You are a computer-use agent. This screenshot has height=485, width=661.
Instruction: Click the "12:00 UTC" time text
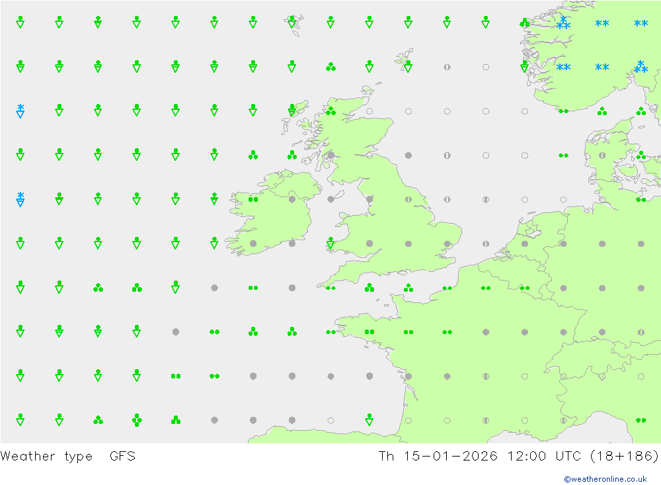click(544, 456)
